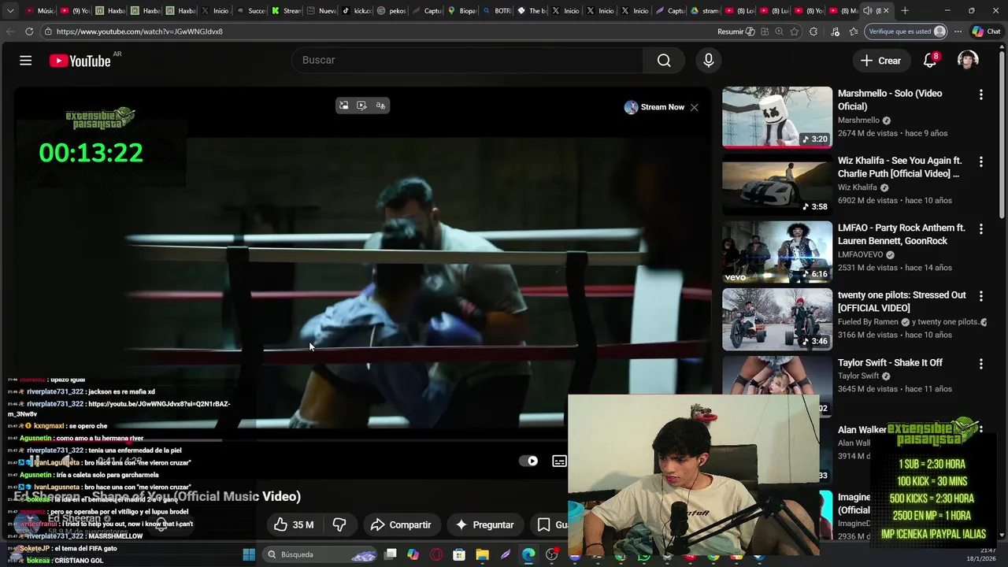Open Taylor Swift Shake It Off title
Screen dimensions: 1008x567
(x=890, y=362)
